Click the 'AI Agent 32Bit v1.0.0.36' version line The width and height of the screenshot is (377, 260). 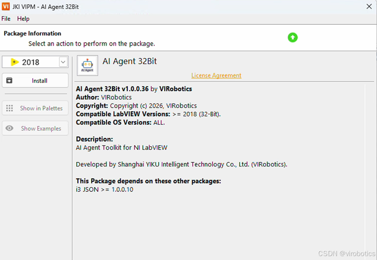[x=134, y=89]
